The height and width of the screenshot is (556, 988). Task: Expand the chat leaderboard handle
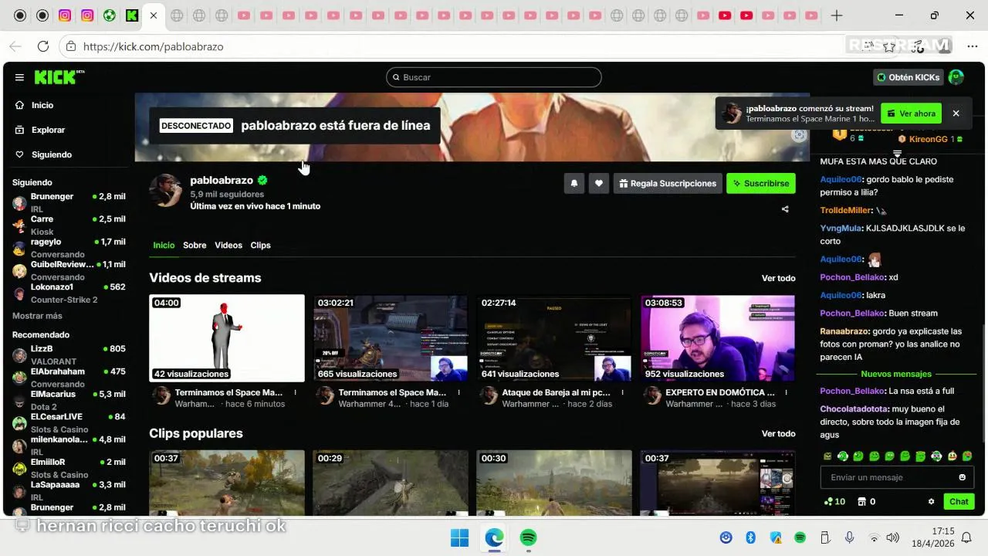click(897, 154)
